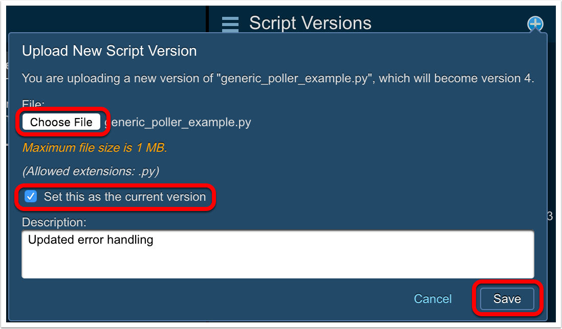The image size is (562, 329).
Task: Click the '(Allowed extensions: .py)' note
Action: click(91, 171)
